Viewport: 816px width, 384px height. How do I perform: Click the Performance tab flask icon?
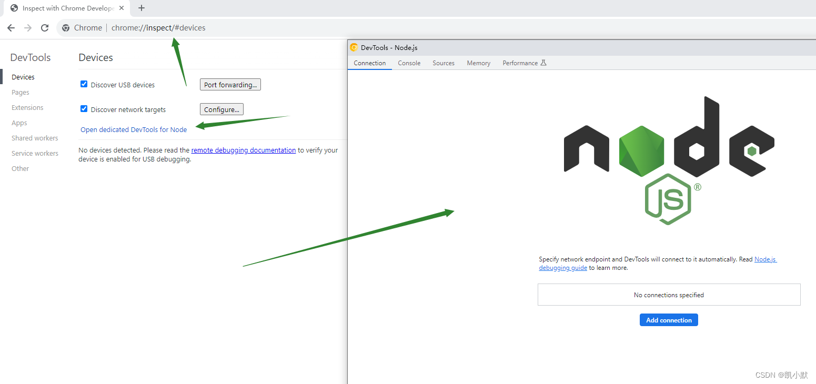(x=543, y=63)
